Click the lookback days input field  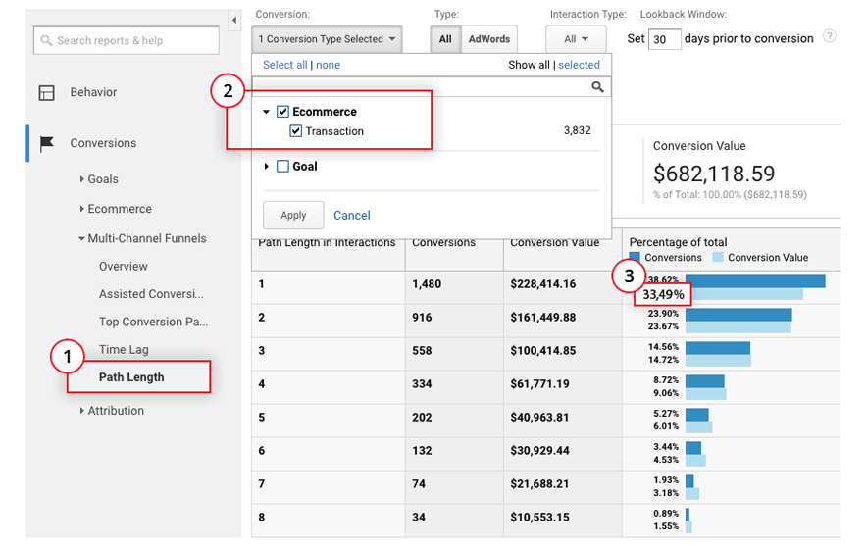[664, 39]
